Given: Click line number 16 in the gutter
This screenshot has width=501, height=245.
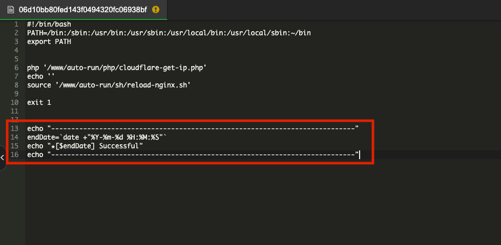Looking at the screenshot, I should [14, 154].
